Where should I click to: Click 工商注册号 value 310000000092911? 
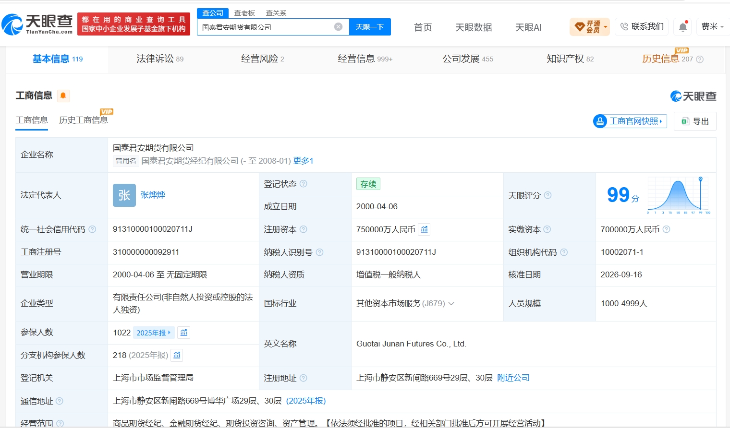[x=146, y=252]
